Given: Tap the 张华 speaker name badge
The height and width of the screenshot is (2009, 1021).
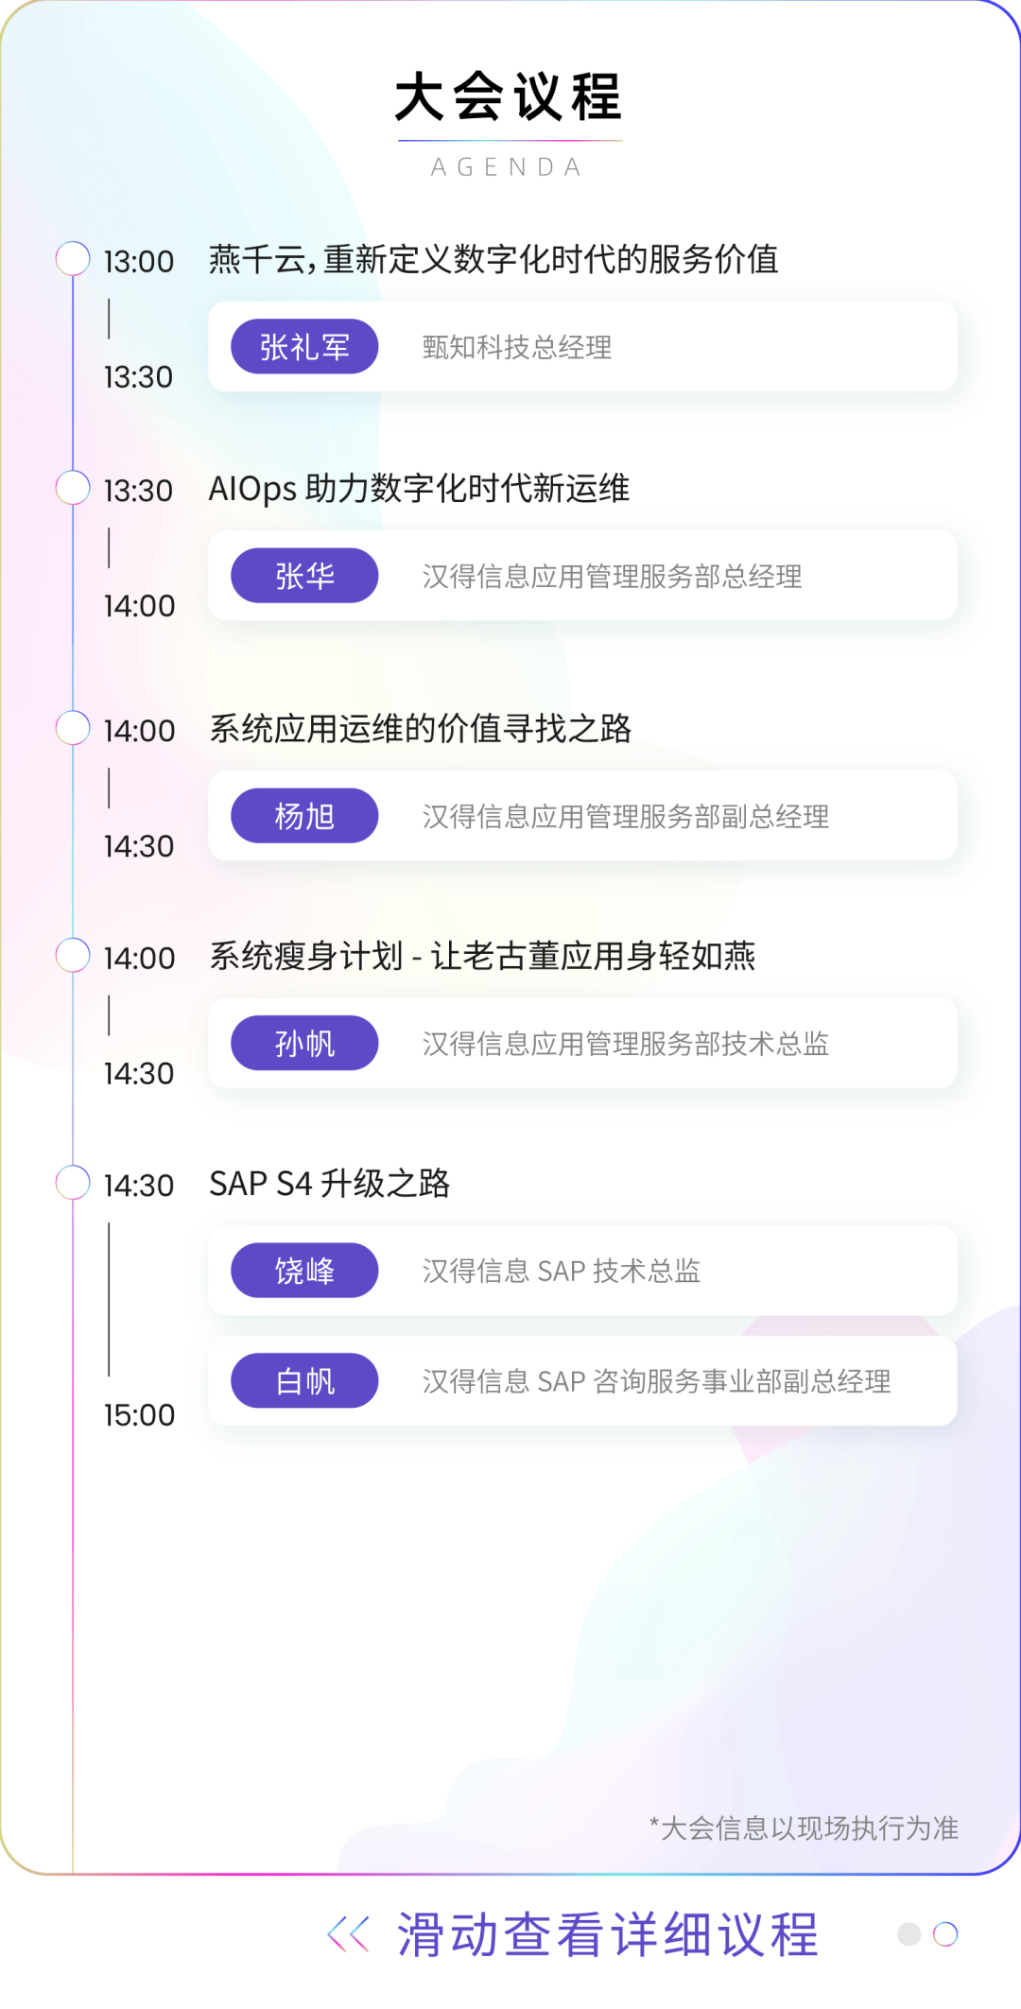Looking at the screenshot, I should [x=304, y=576].
